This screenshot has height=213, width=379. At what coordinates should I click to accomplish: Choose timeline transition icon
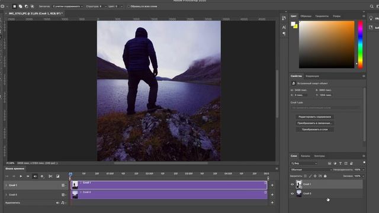(x=58, y=176)
